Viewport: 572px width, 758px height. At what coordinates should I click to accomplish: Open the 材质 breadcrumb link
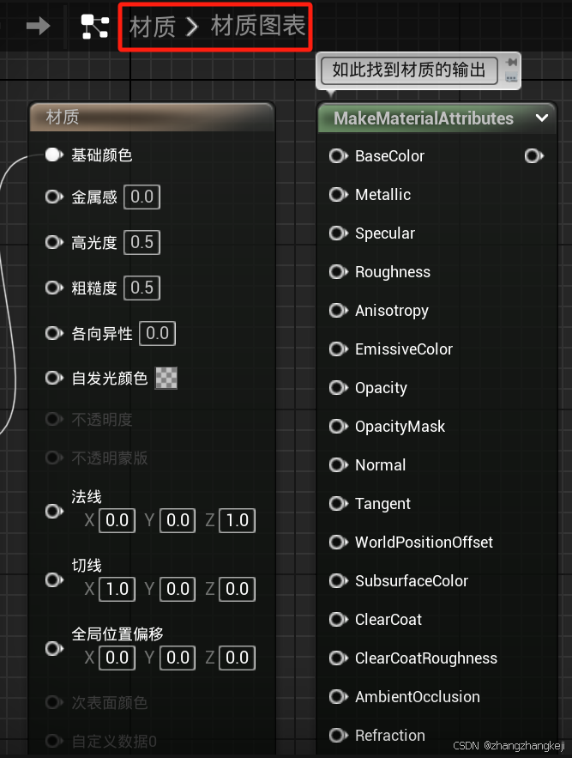coord(152,26)
